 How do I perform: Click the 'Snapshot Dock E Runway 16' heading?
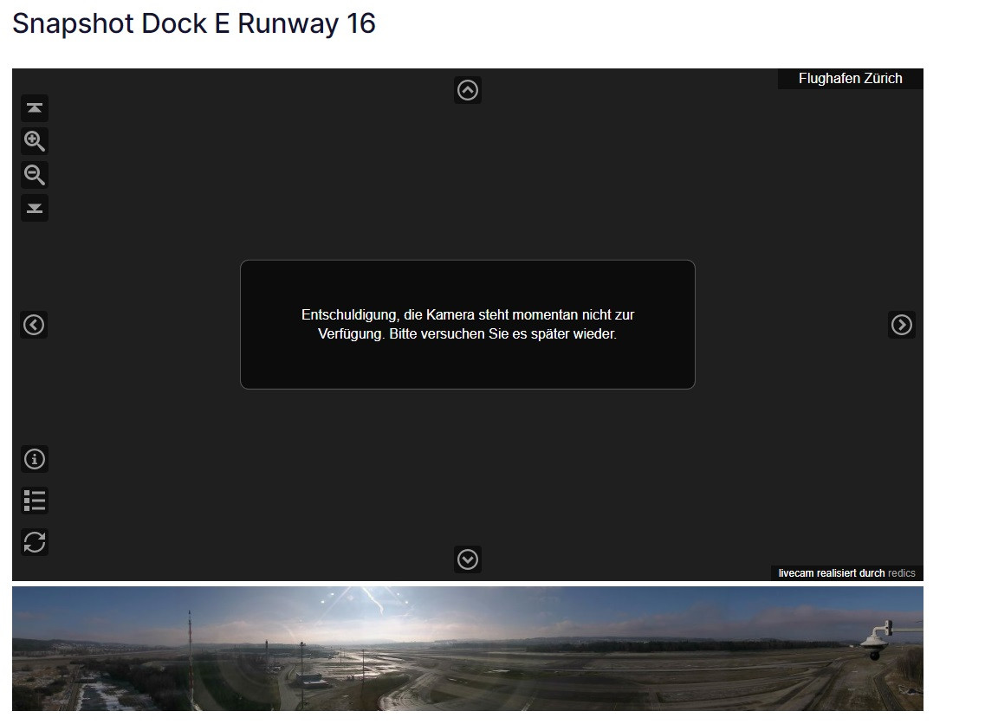[194, 23]
